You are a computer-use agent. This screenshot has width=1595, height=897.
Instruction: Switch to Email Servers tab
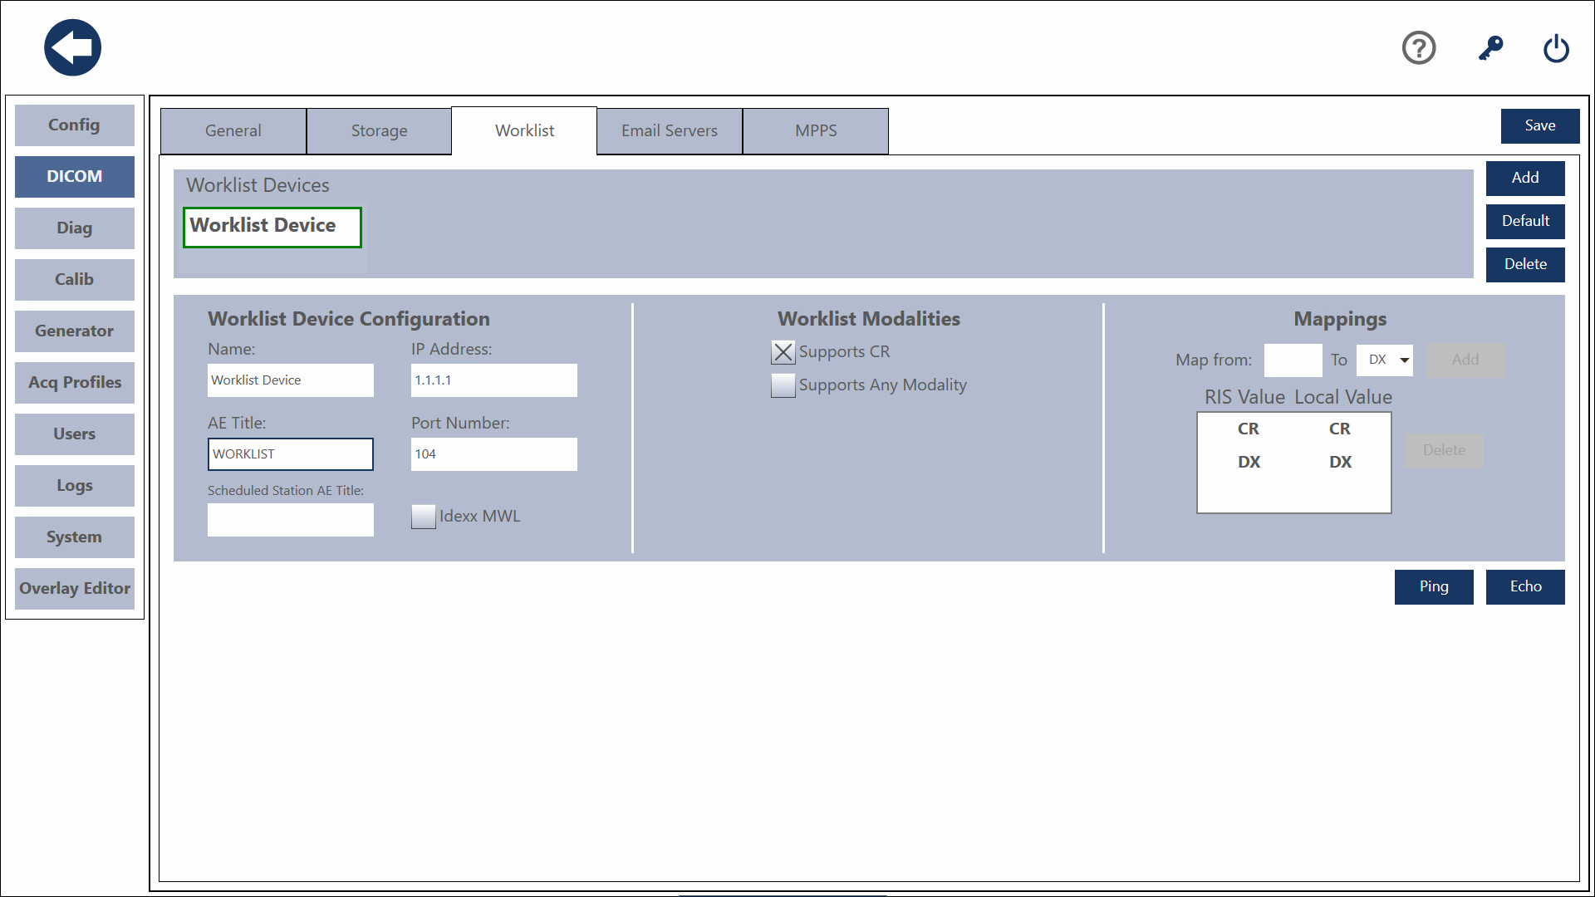coord(669,131)
